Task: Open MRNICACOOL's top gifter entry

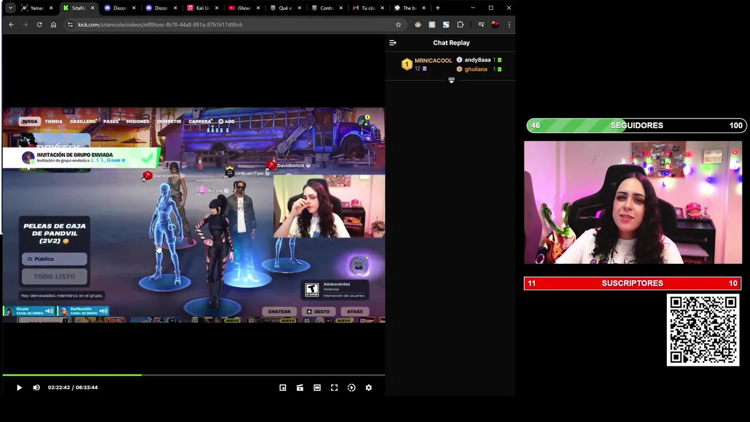Action: click(427, 64)
